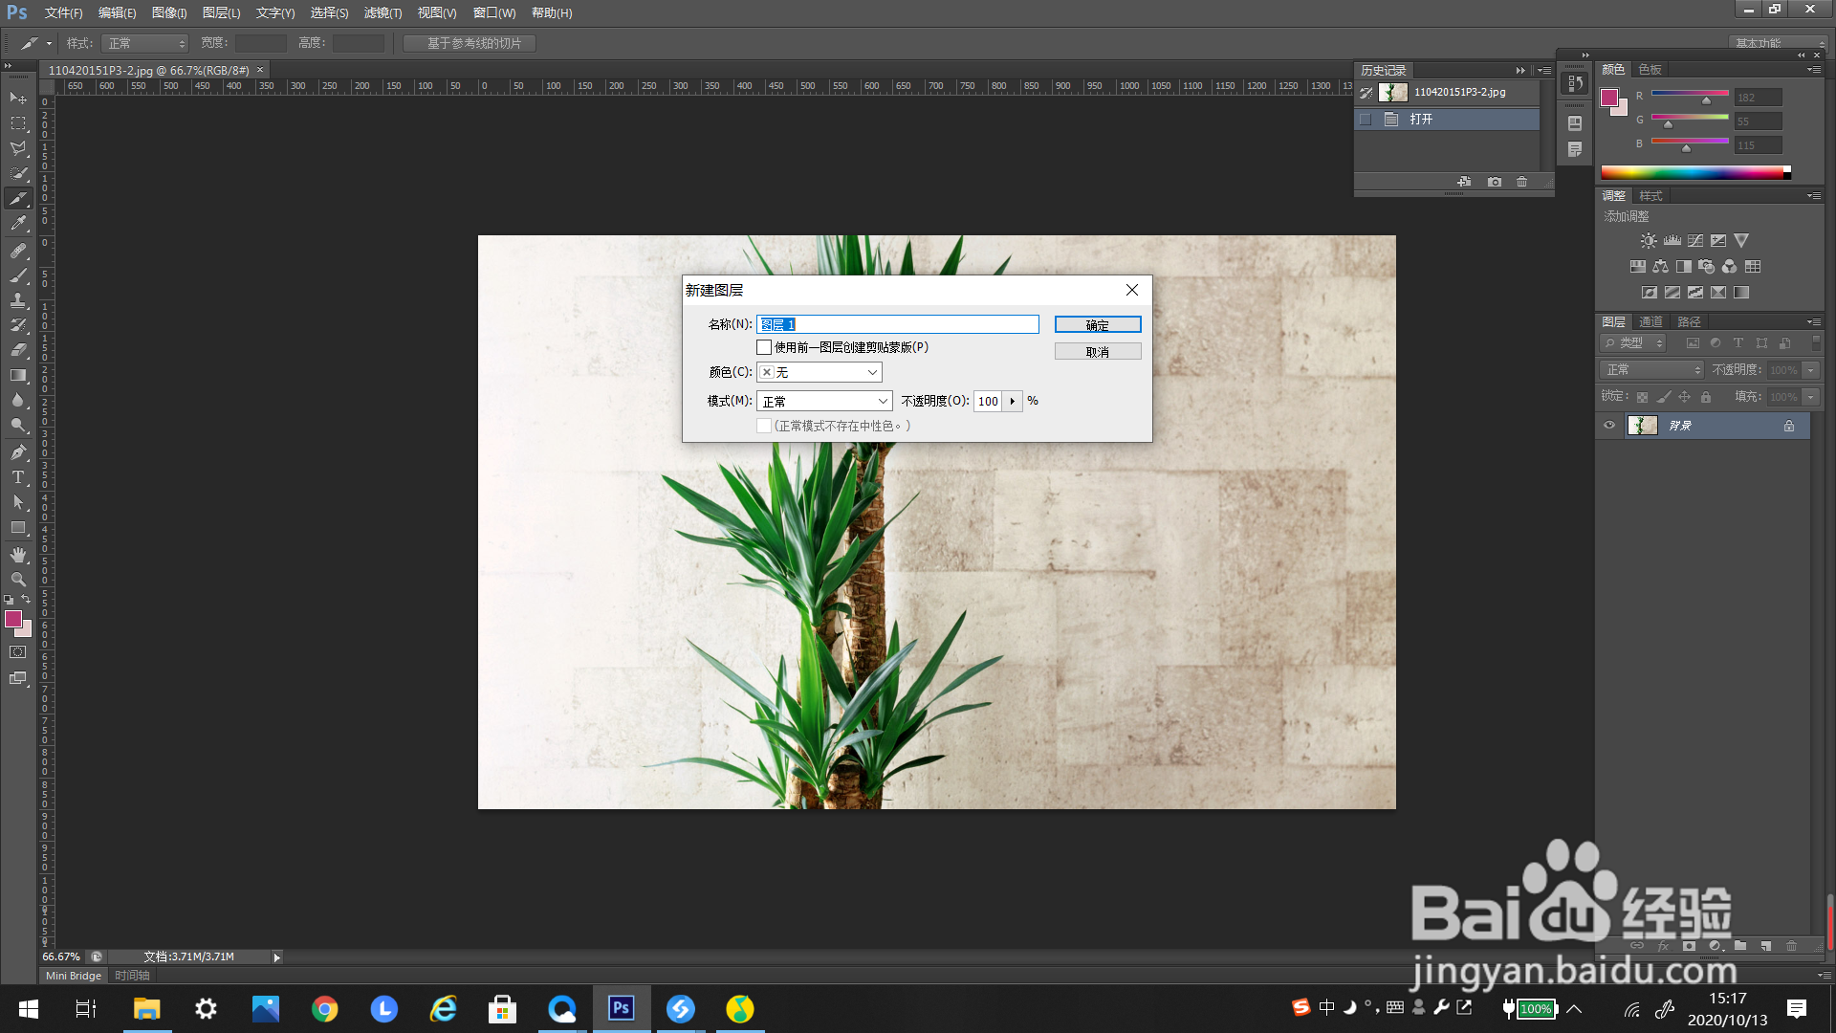Expand the opacity slider arrow in dialog
This screenshot has height=1033, width=1836.
click(1013, 402)
